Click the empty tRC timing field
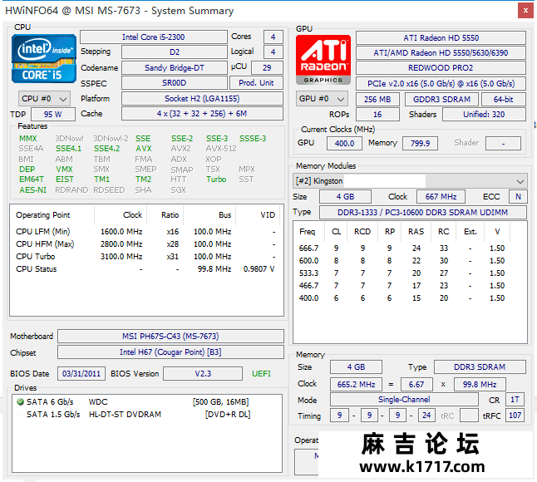 tap(469, 416)
